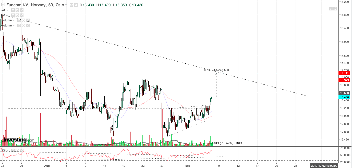Open the Funcom NV symbol dropdown arrow
The image size is (352, 168).
pyautogui.click(x=66, y=5)
